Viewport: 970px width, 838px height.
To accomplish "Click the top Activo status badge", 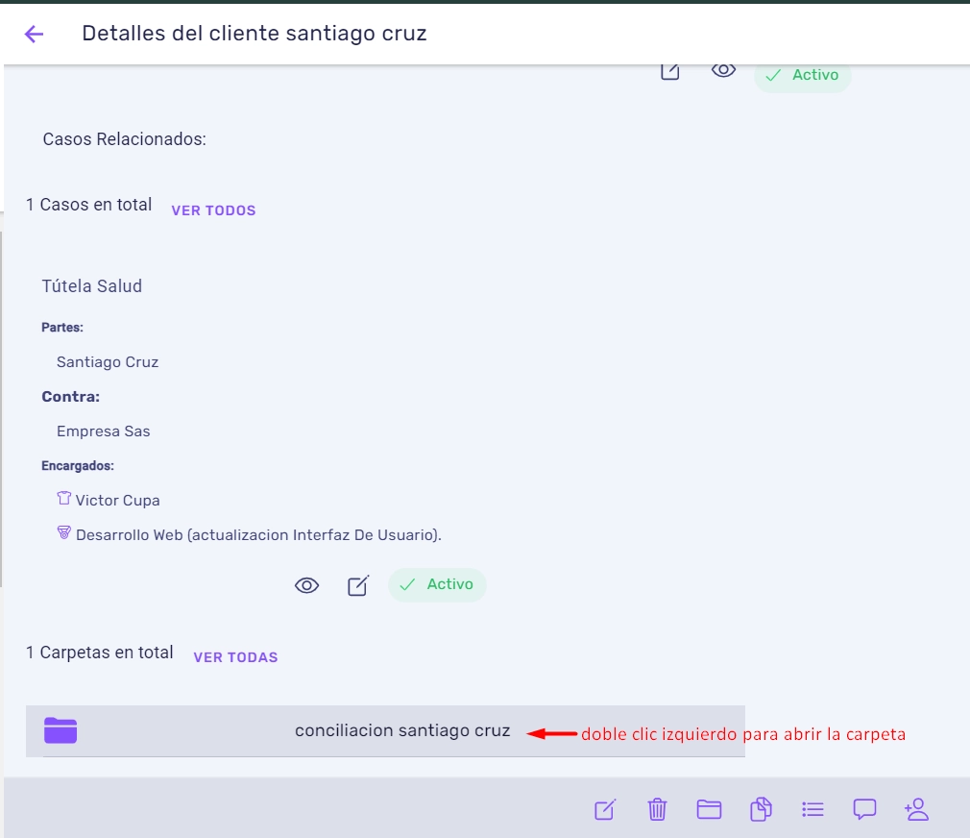I will [x=802, y=76].
